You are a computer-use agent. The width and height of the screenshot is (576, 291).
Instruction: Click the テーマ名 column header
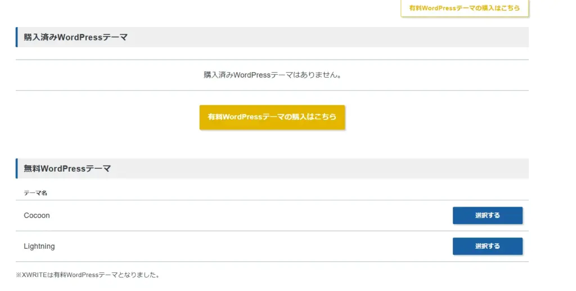click(35, 193)
